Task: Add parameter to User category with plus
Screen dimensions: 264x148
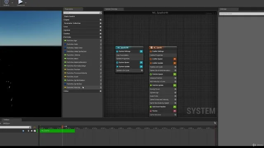Action: click(101, 27)
